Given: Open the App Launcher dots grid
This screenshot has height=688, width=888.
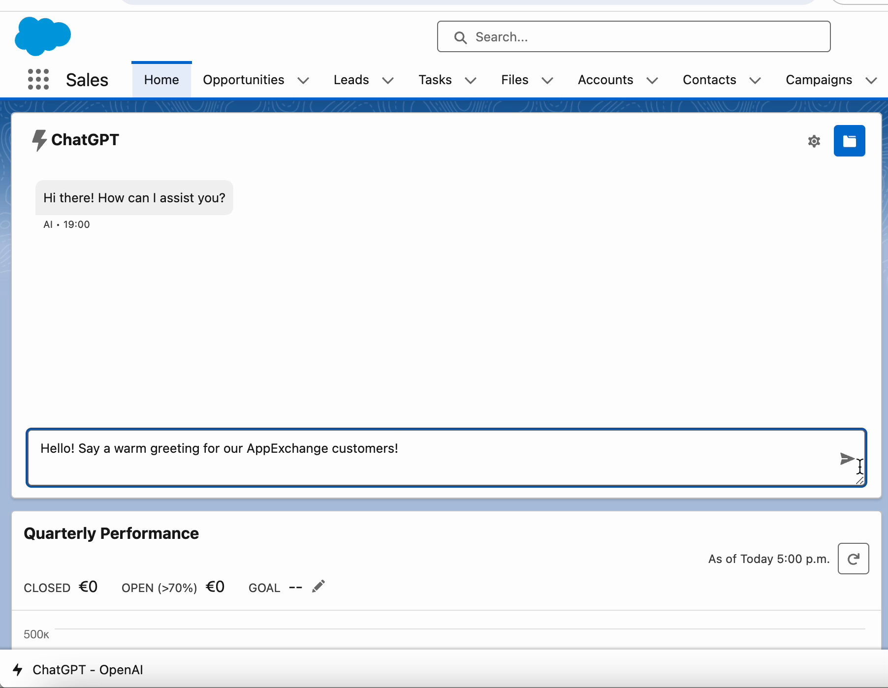Looking at the screenshot, I should point(38,79).
